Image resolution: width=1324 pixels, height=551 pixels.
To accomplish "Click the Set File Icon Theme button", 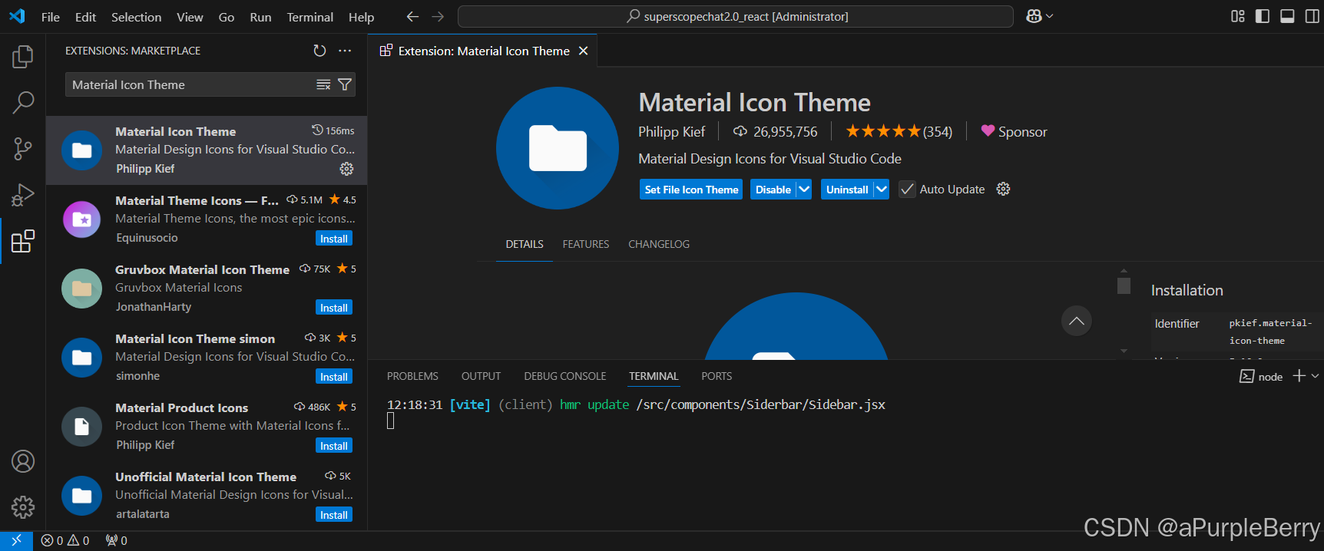I will (691, 190).
